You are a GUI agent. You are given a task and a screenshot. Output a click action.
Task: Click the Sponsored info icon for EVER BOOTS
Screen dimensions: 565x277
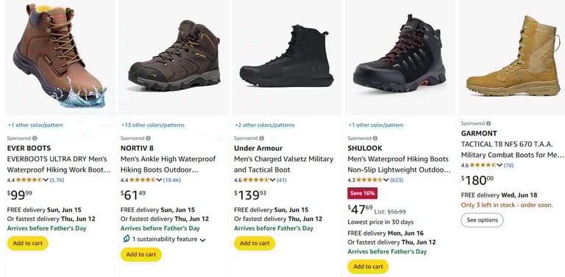coord(35,138)
